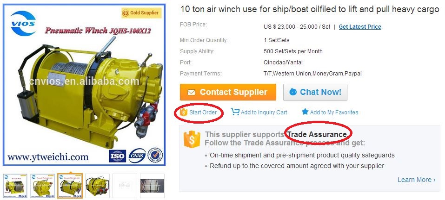View the last thumbnail in the gallery
This screenshot has height=200, width=445.
click(153, 186)
